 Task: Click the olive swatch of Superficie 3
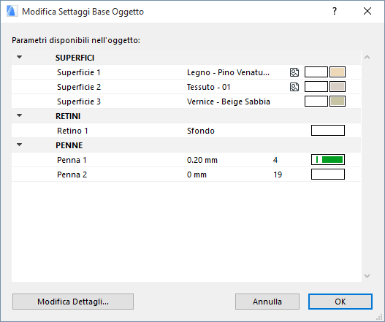point(338,101)
